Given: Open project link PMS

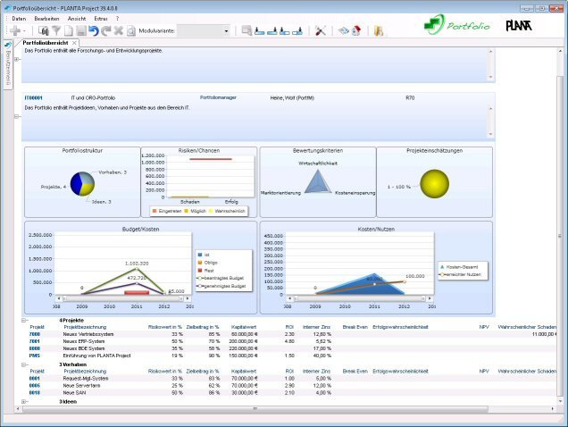Looking at the screenshot, I should click(35, 356).
